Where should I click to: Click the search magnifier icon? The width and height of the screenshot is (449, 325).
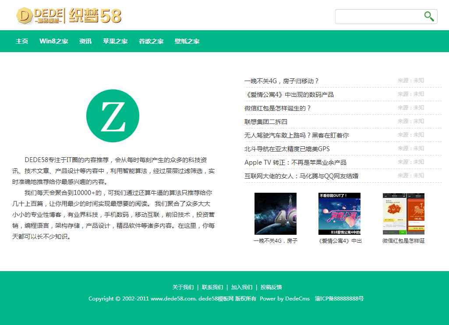pyautogui.click(x=429, y=16)
